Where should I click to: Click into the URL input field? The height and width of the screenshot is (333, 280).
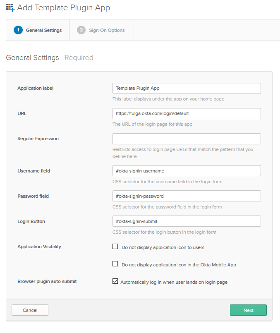coord(187,113)
